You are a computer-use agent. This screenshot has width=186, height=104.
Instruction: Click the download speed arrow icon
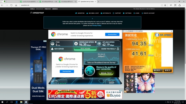pos(76,44)
